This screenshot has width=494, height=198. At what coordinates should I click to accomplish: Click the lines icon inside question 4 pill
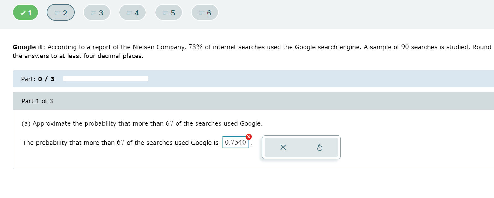(x=129, y=13)
